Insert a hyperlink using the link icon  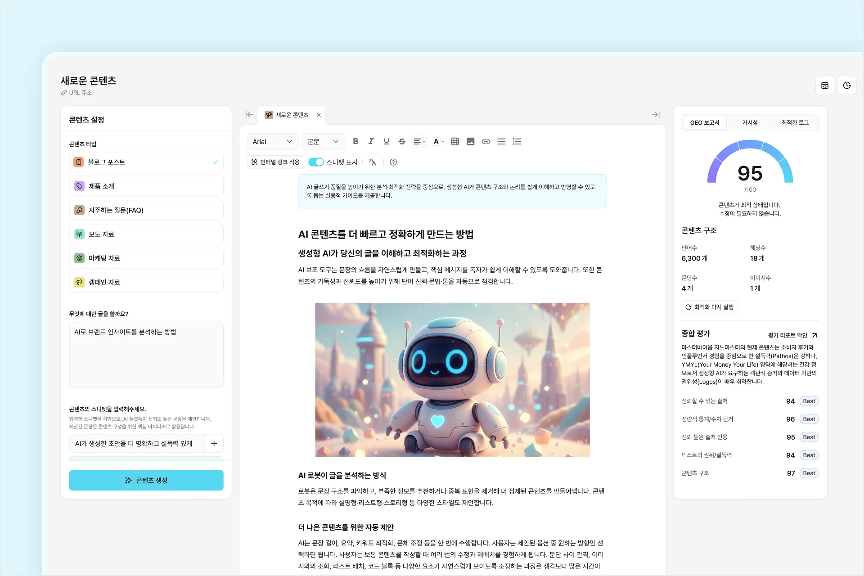[486, 141]
